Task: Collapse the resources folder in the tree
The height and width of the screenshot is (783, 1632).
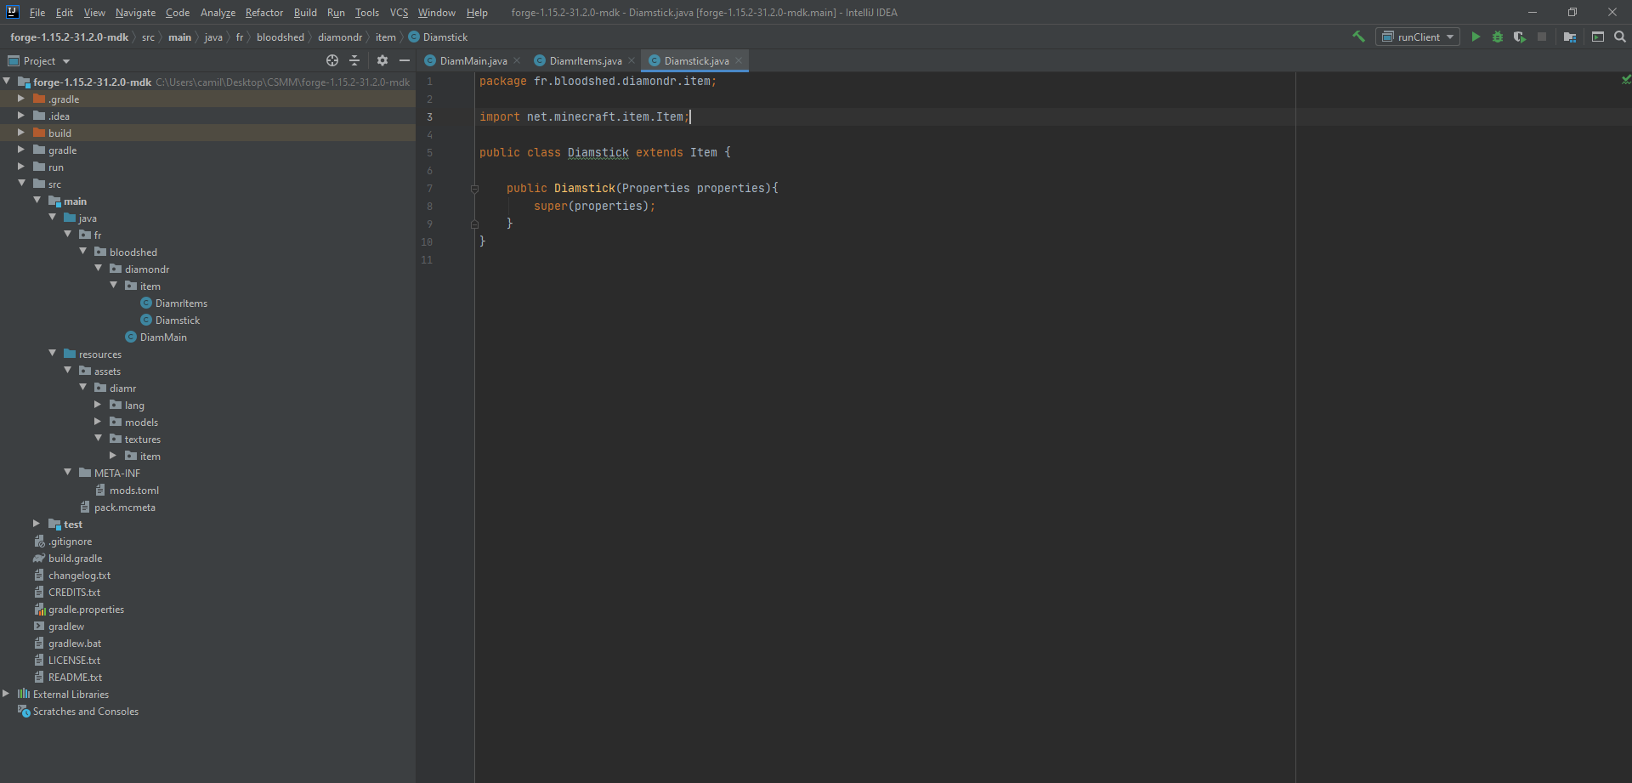Action: point(53,354)
